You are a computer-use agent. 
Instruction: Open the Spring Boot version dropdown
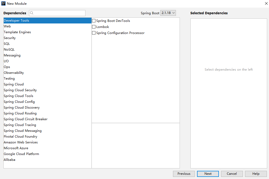coord(168,13)
